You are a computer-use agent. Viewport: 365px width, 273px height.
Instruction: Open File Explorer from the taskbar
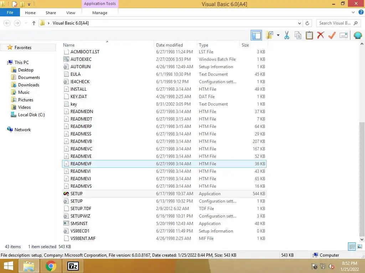point(29,266)
